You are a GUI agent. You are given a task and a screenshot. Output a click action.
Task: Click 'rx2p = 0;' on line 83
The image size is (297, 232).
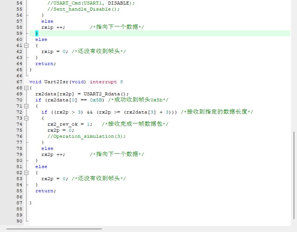(x=55, y=179)
